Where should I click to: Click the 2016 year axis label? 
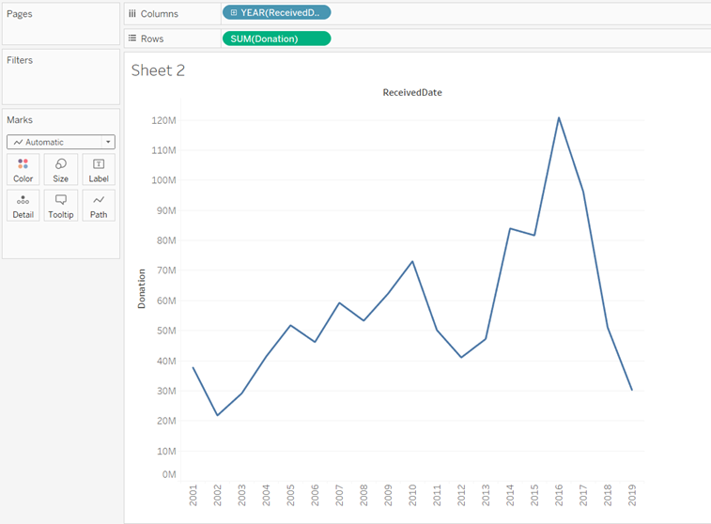coord(559,495)
